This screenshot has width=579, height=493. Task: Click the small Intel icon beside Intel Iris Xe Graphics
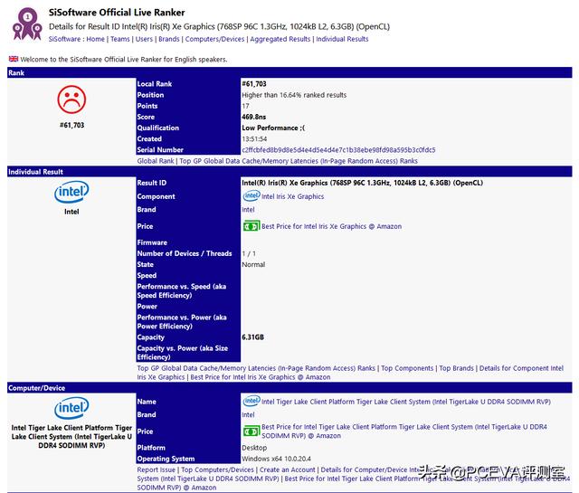[x=252, y=195]
